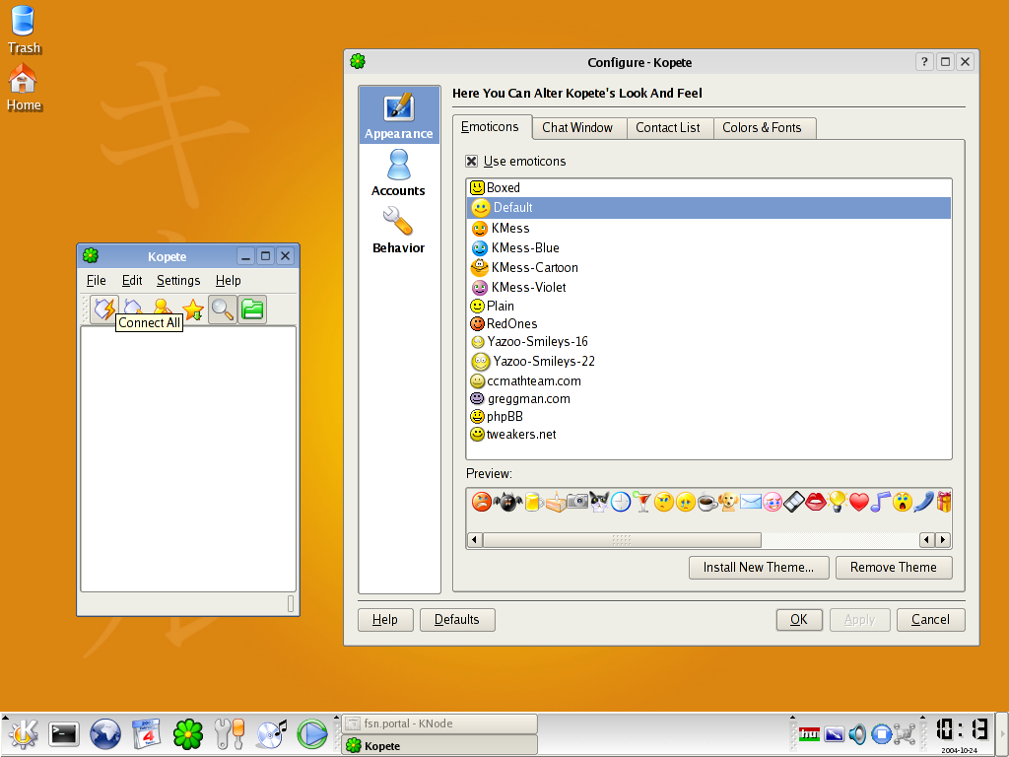Viewport: 1009px width, 757px height.
Task: Click the Apply button
Action: (x=859, y=619)
